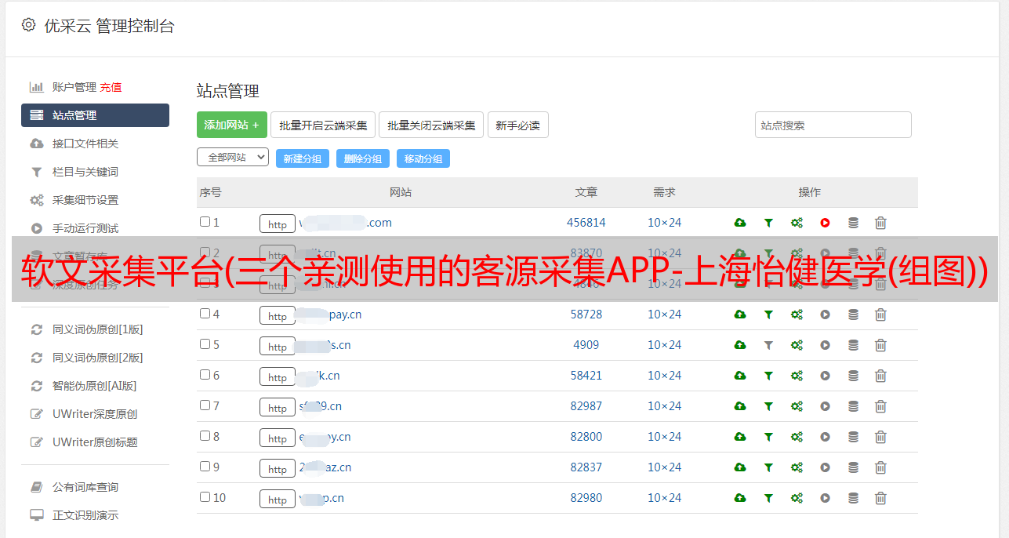
Task: Open gears settings icon in row 5
Action: coord(797,345)
